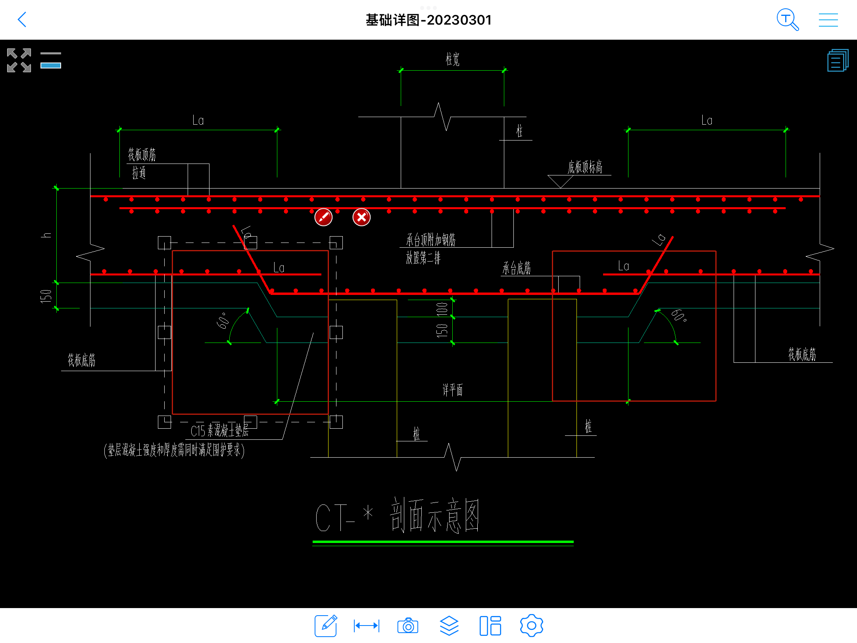Switch the line weight display toggle
857x643 pixels.
pos(51,60)
